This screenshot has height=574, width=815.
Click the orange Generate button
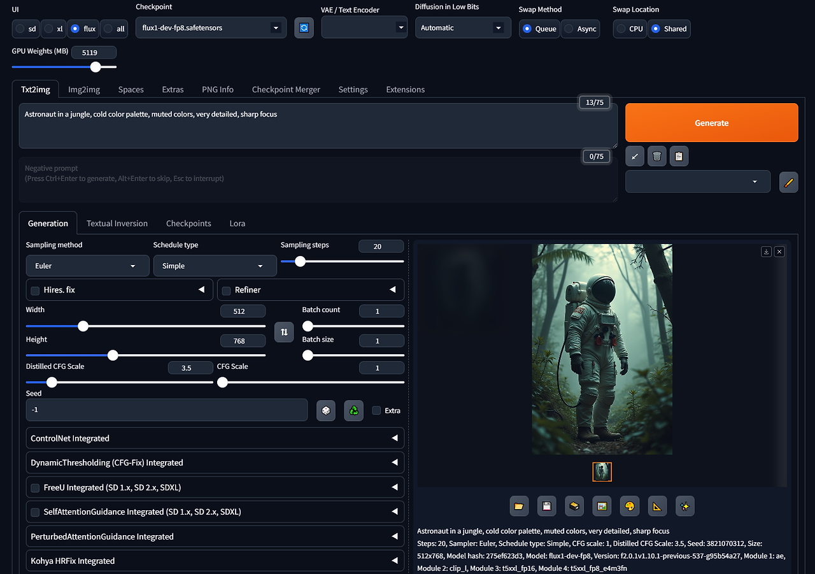point(712,123)
